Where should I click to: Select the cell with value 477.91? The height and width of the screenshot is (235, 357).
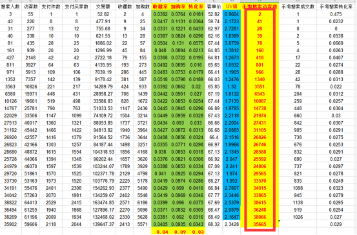click(x=103, y=21)
